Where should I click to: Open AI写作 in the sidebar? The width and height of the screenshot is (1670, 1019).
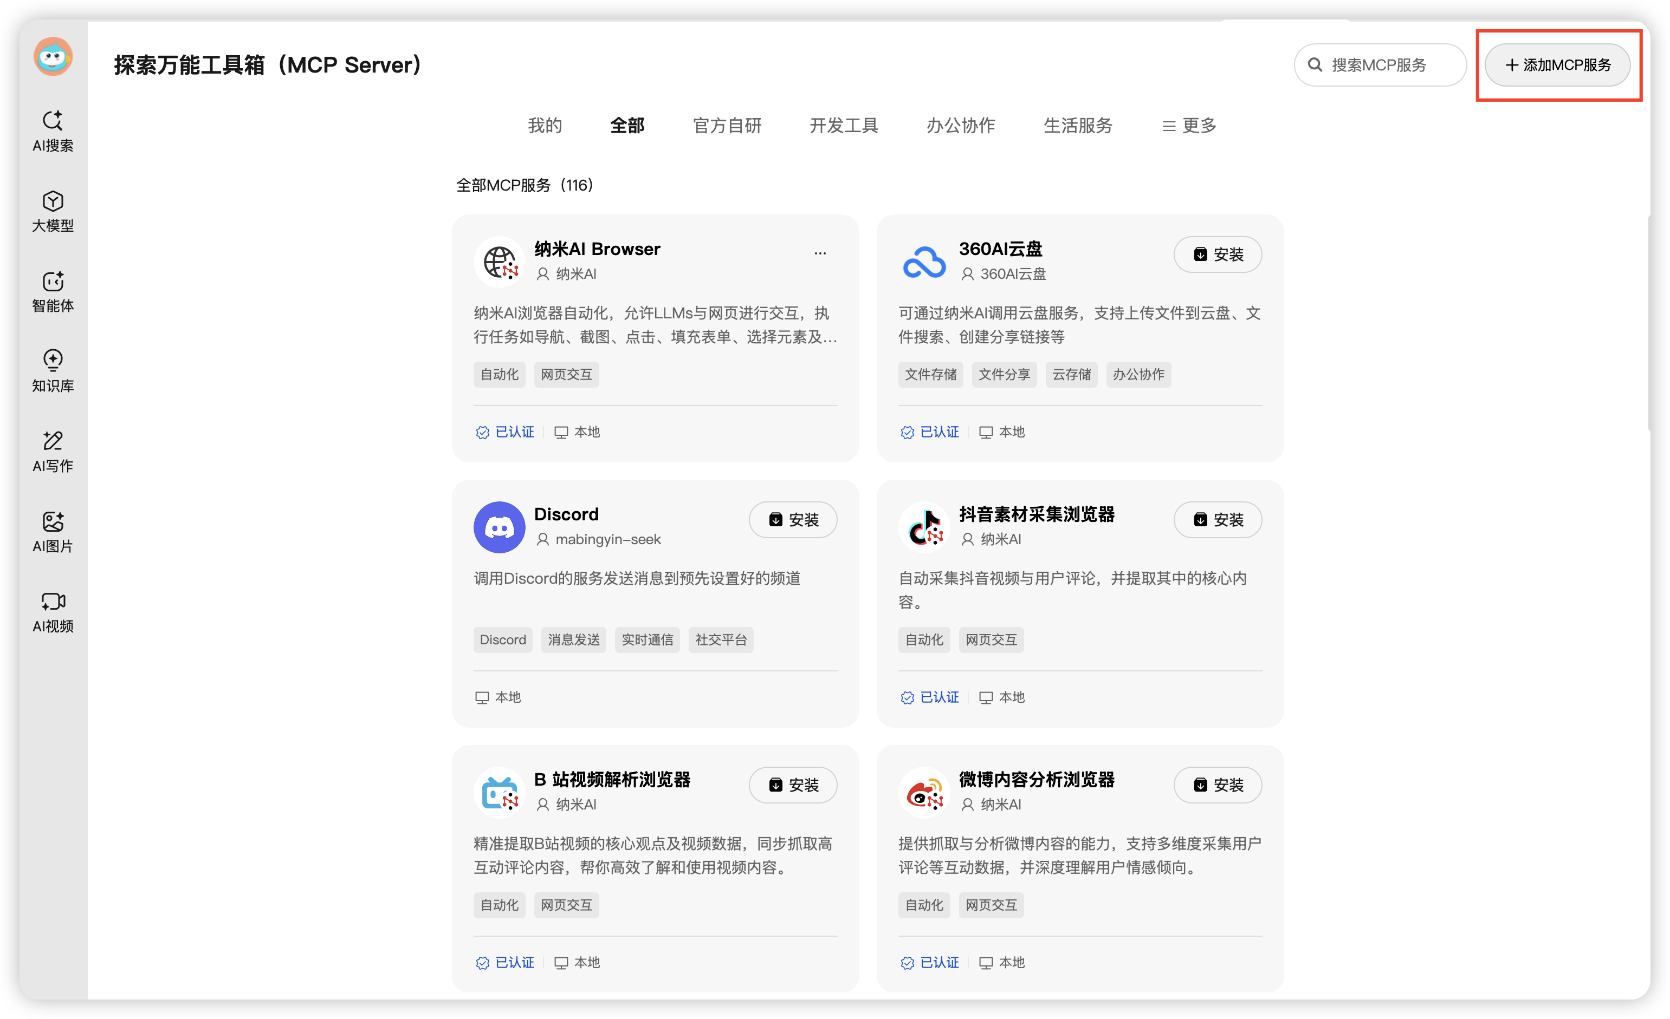tap(53, 452)
